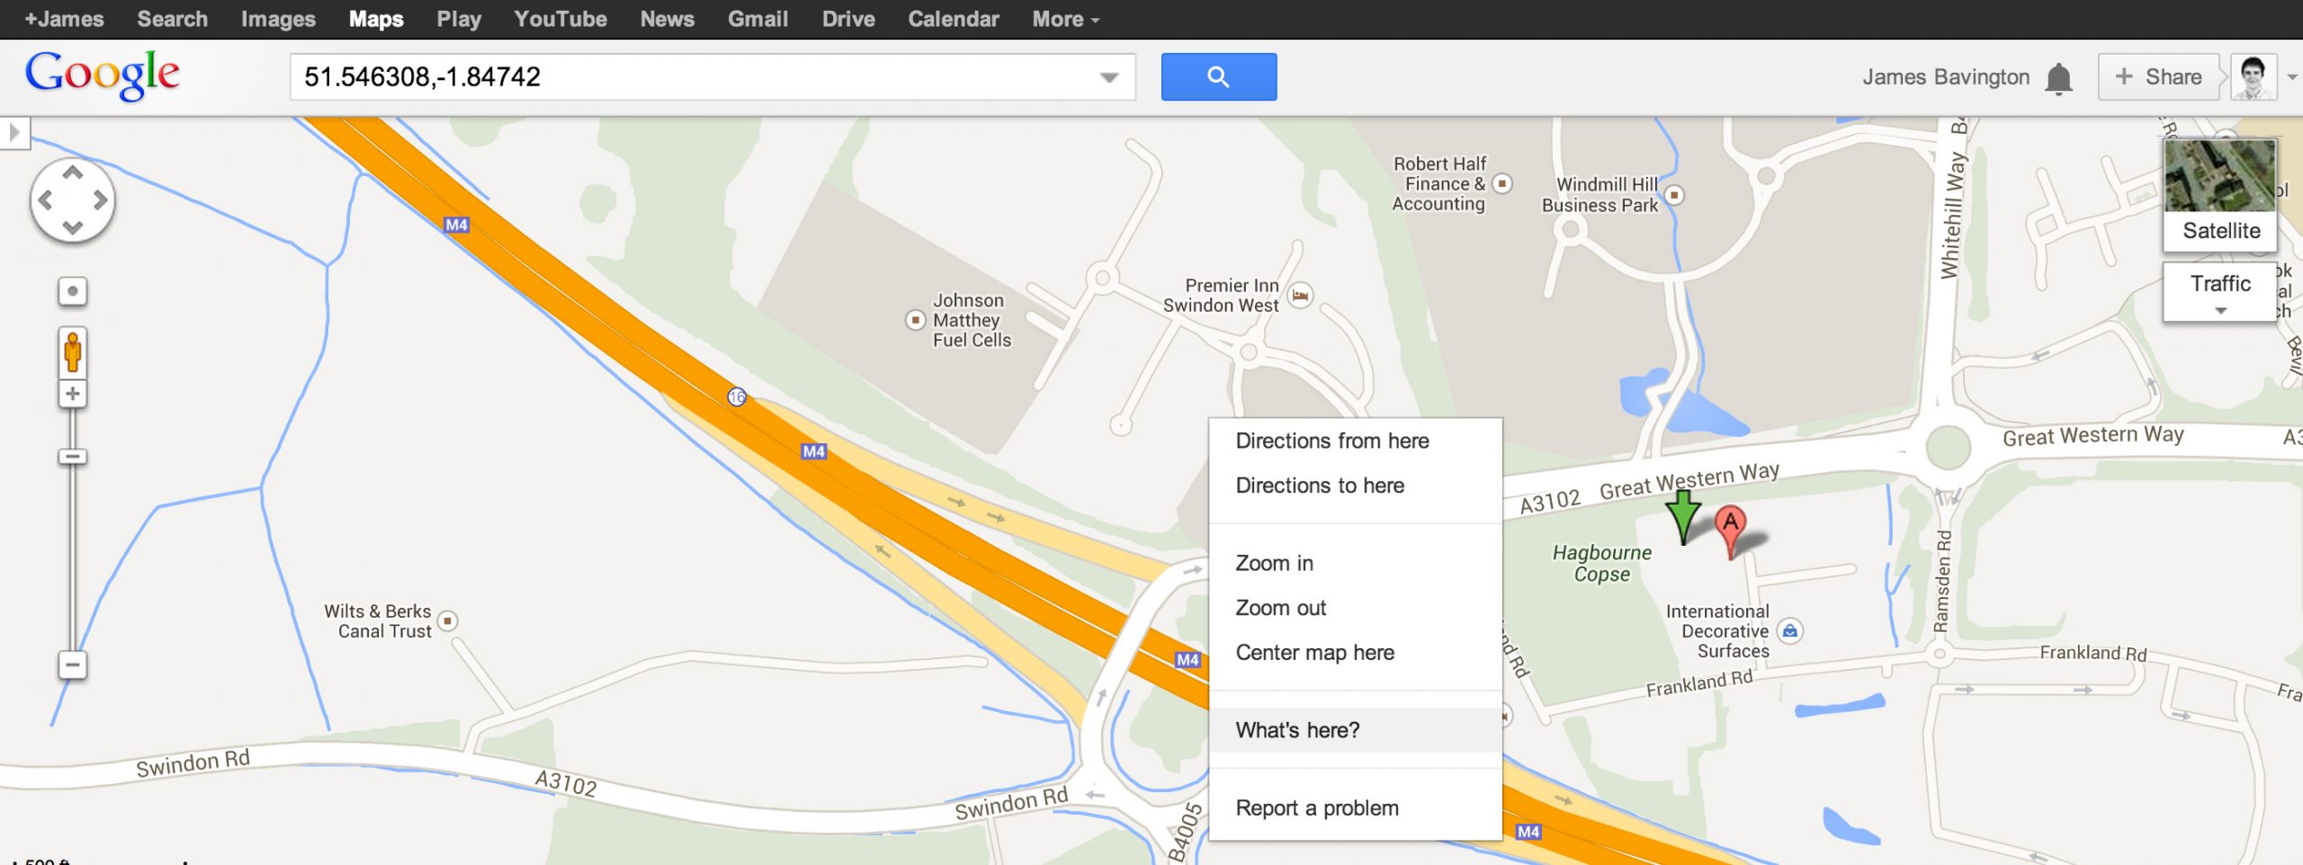Image resolution: width=2303 pixels, height=865 pixels.
Task: Select the Street View pegman icon
Action: click(x=73, y=352)
